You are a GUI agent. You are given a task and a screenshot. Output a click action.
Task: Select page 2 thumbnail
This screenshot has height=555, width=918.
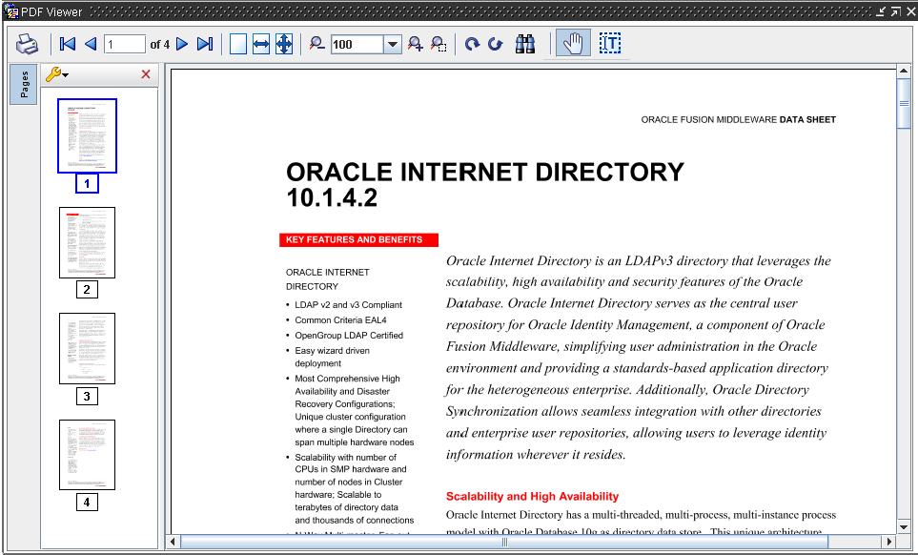(88, 242)
